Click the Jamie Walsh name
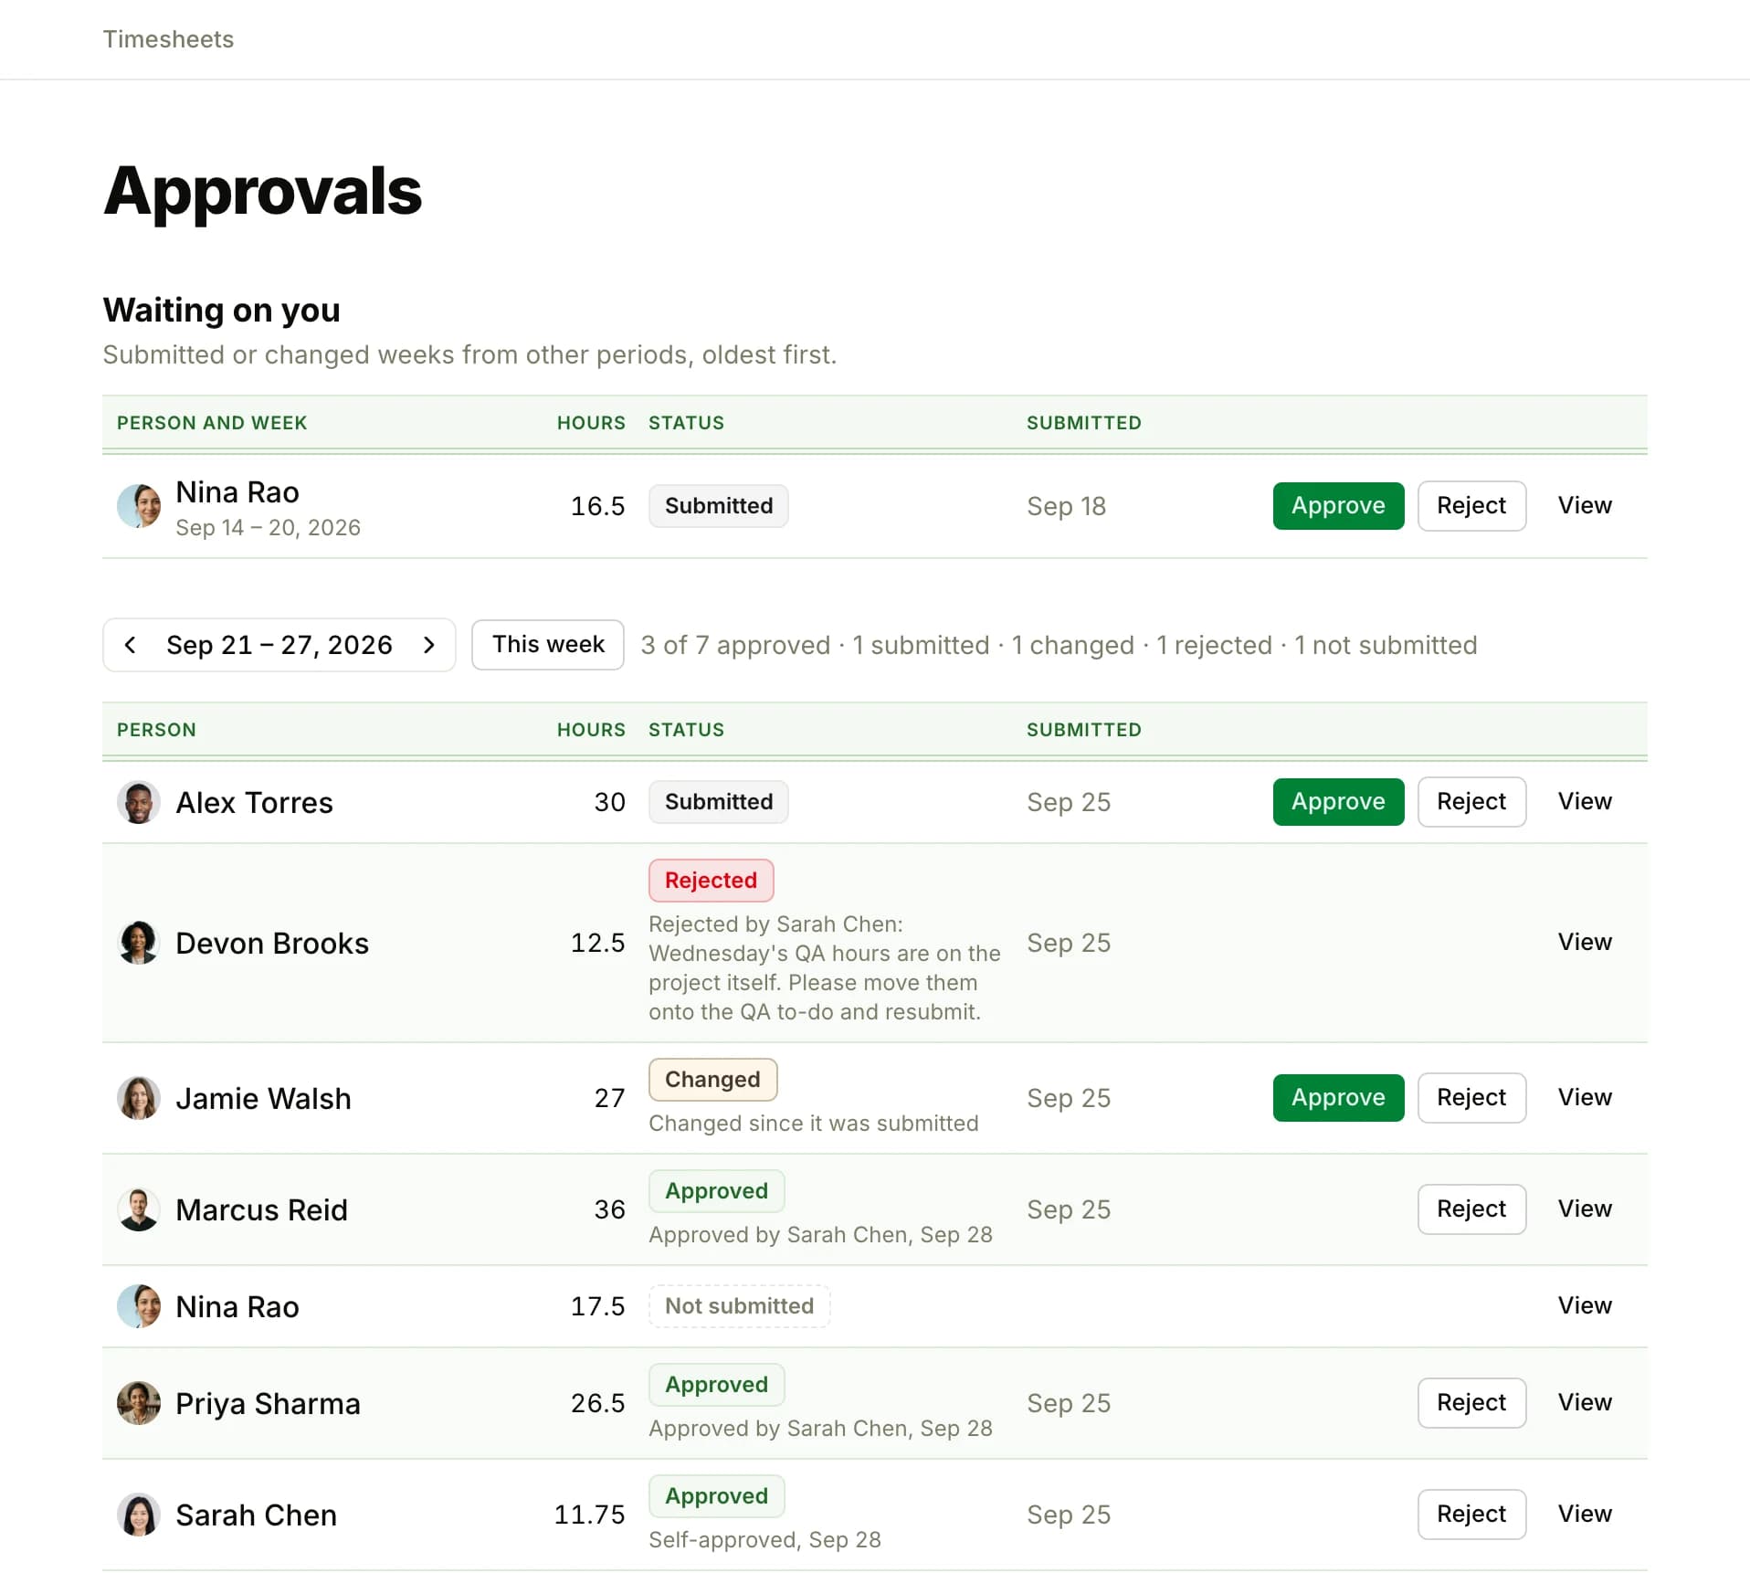 point(263,1098)
